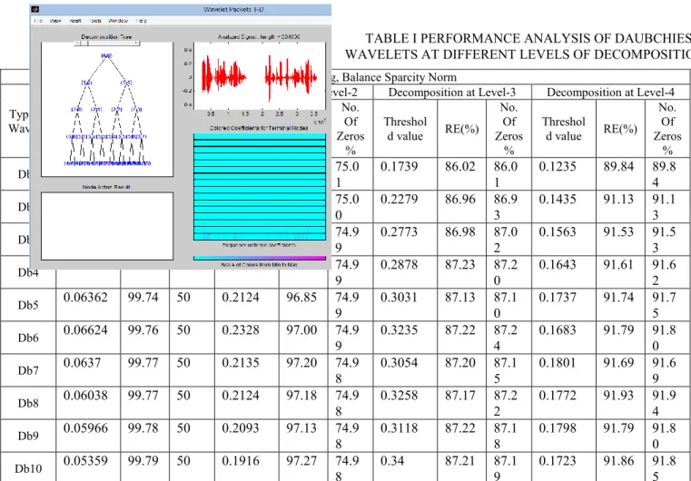
Task: Click the cyan Colored Coefficients plot
Action: [x=260, y=187]
